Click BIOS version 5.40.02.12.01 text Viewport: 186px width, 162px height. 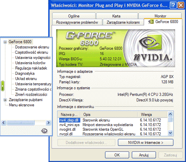[x=111, y=59]
